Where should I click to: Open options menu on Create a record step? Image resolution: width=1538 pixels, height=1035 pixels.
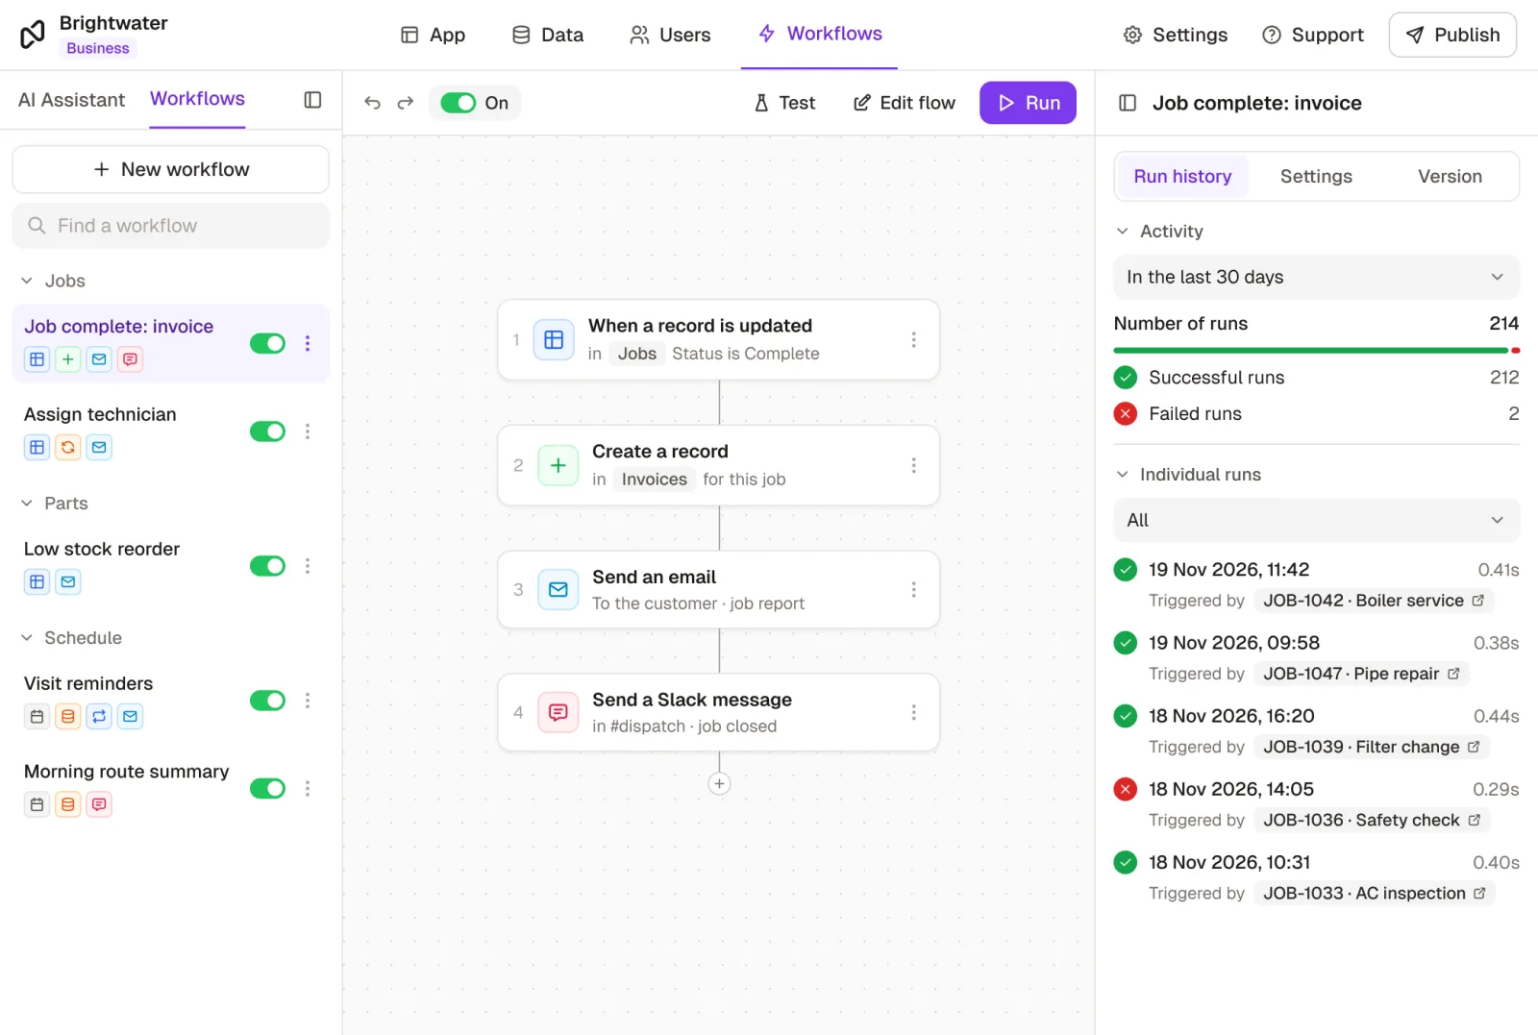913,465
